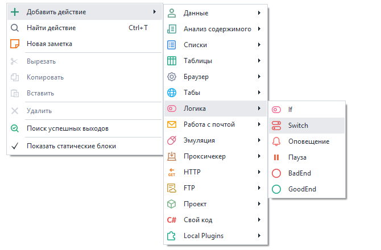Add the BadEnd action
The image size is (381, 250).
299,173
